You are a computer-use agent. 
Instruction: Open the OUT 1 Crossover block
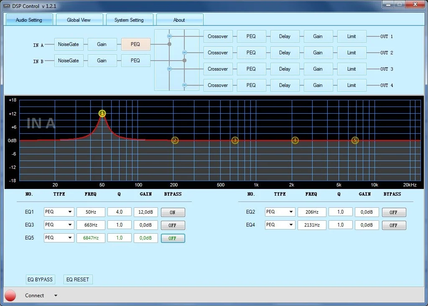(x=218, y=36)
